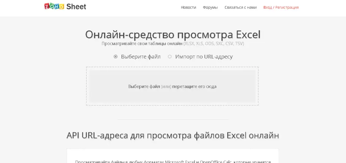
Task: Click Связаться с нами link
Action: 241,7
